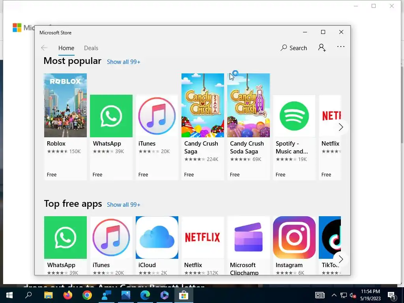Open Candy Crush Soda Saga app artwork
Viewport: 404px width, 303px height.
point(249,105)
